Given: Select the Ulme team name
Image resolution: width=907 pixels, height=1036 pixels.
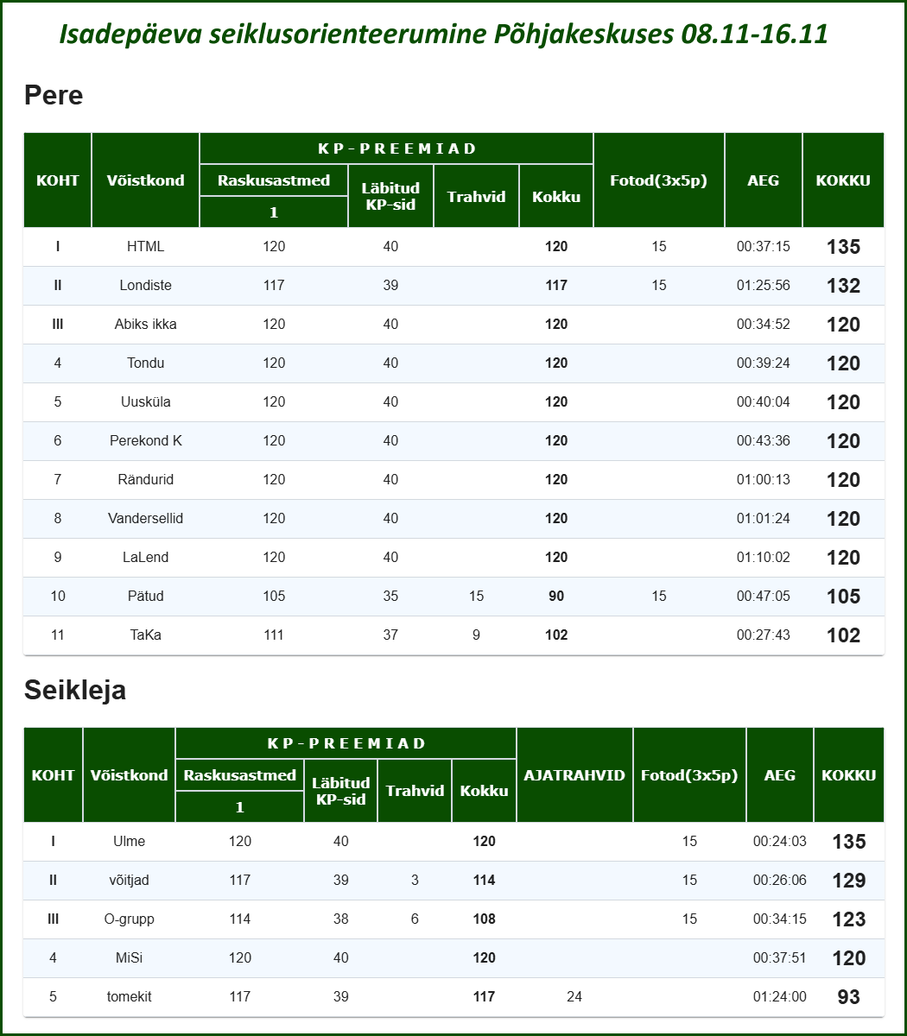Looking at the screenshot, I should click(129, 842).
